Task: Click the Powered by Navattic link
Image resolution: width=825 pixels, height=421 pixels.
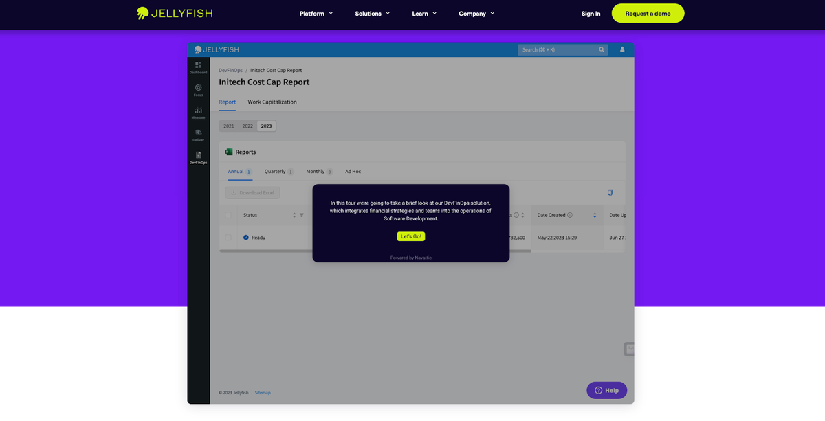Action: [x=411, y=258]
